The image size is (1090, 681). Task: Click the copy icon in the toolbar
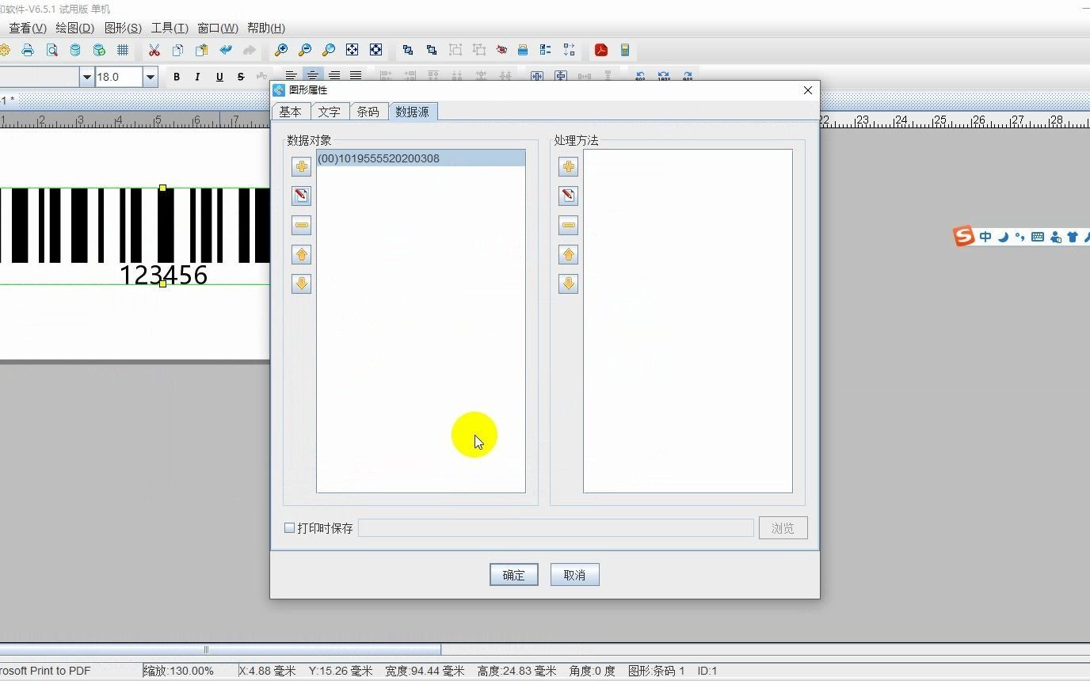coord(178,50)
